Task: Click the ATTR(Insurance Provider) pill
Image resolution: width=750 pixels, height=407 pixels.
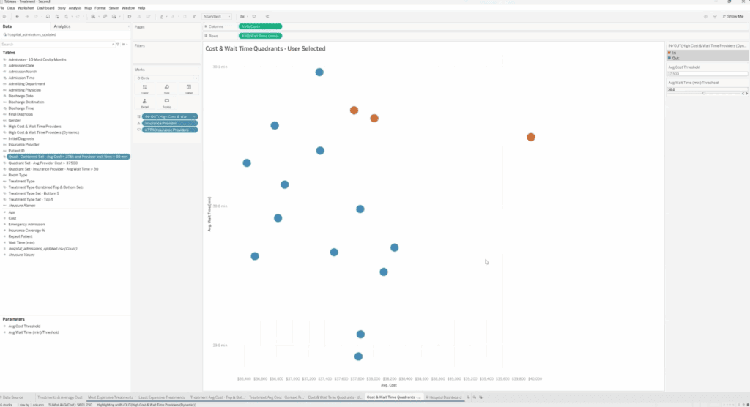Action: click(170, 130)
